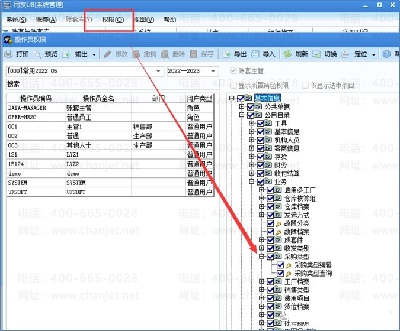Screen dimensions: 400x331
Task: Click the key icon beside 故障档案
Action: pos(279,232)
